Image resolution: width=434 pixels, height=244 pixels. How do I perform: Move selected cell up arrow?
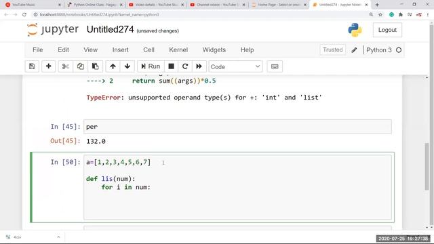pyautogui.click(x=113, y=66)
